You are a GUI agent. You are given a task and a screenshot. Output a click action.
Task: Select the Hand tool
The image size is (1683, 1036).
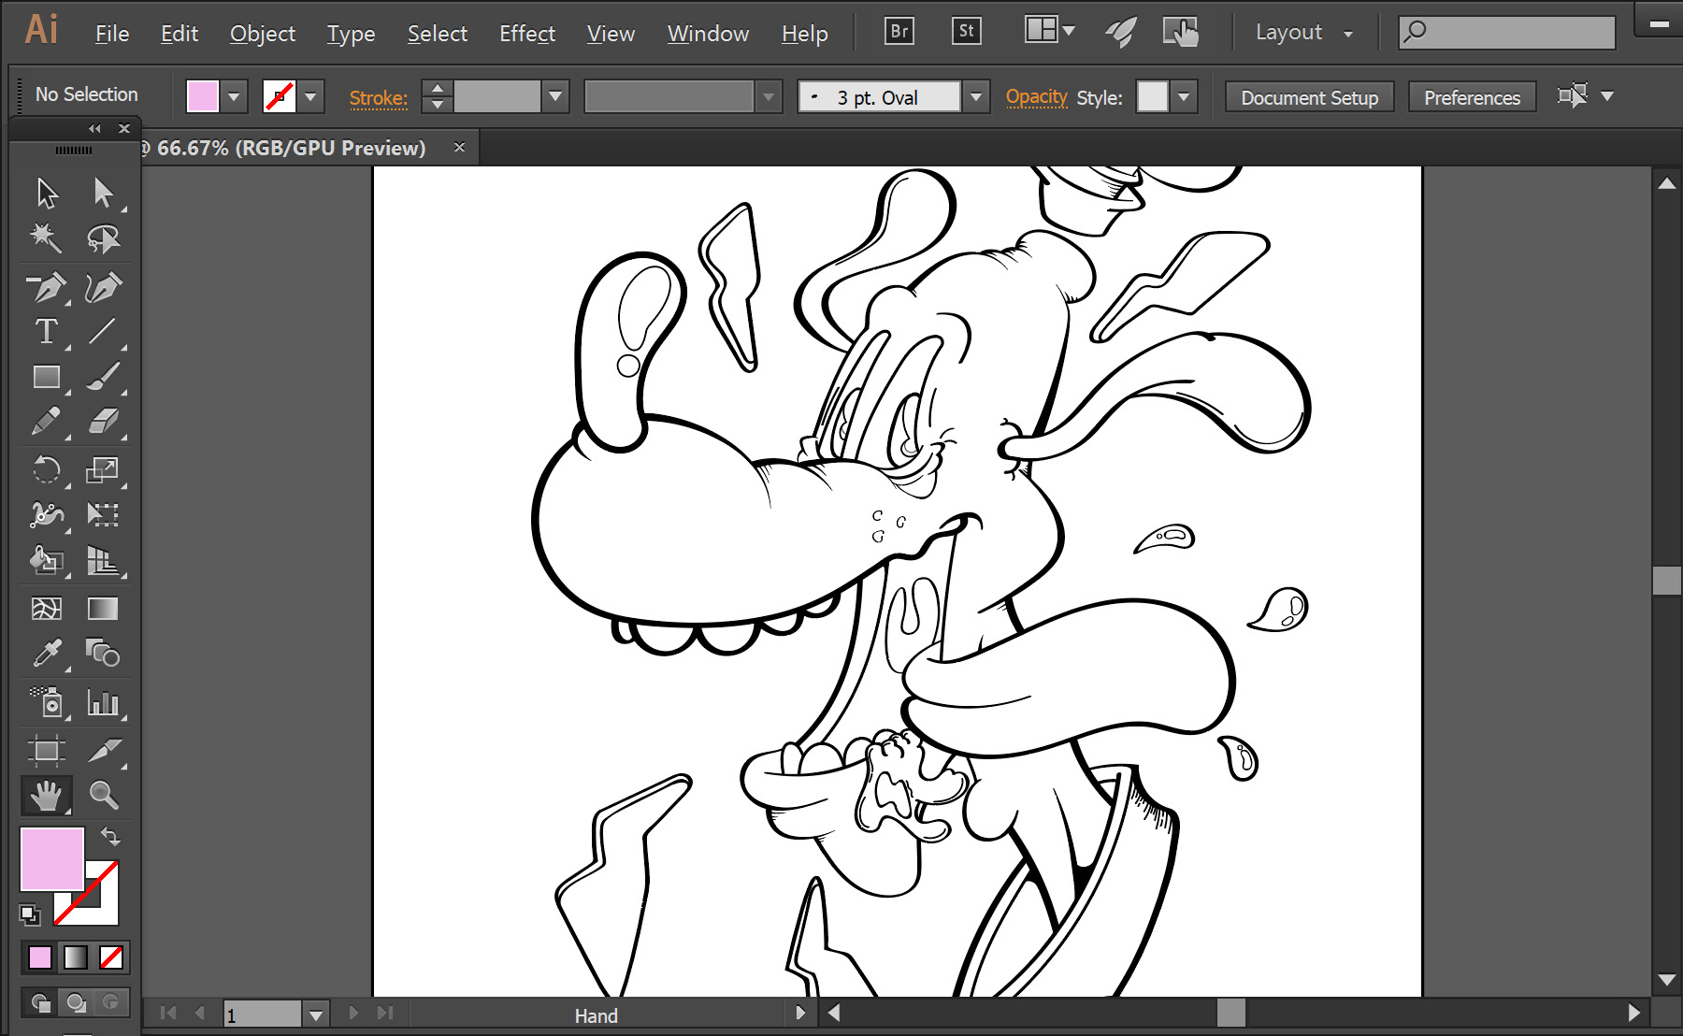point(47,796)
